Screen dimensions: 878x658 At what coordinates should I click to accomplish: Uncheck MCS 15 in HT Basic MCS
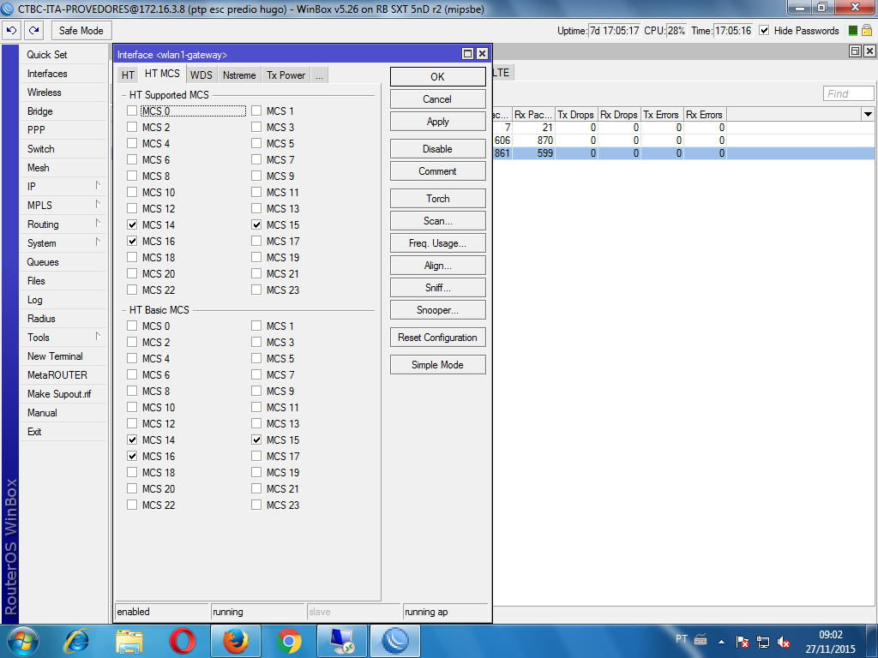(256, 440)
